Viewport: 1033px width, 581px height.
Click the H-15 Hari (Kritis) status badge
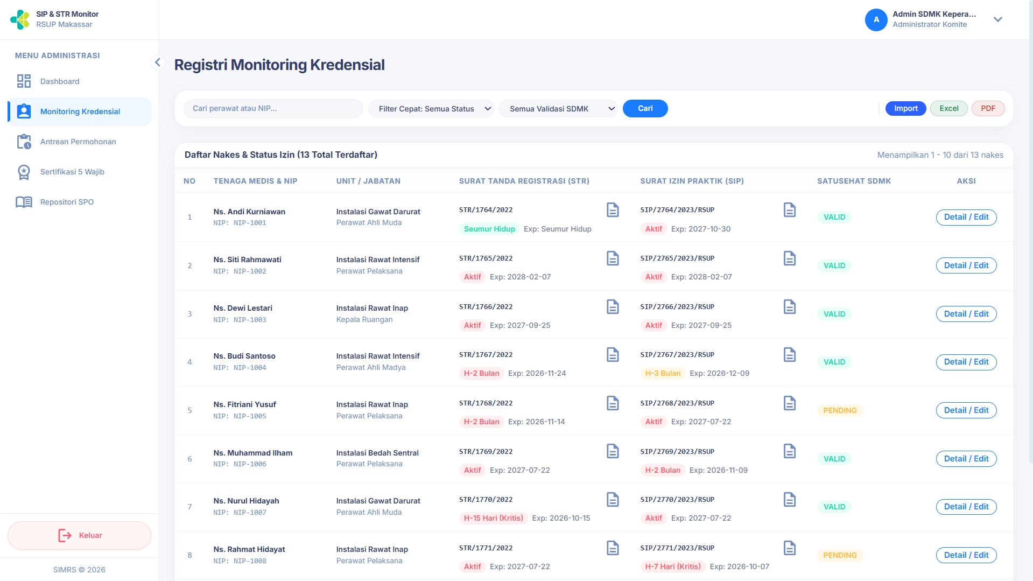pyautogui.click(x=494, y=518)
